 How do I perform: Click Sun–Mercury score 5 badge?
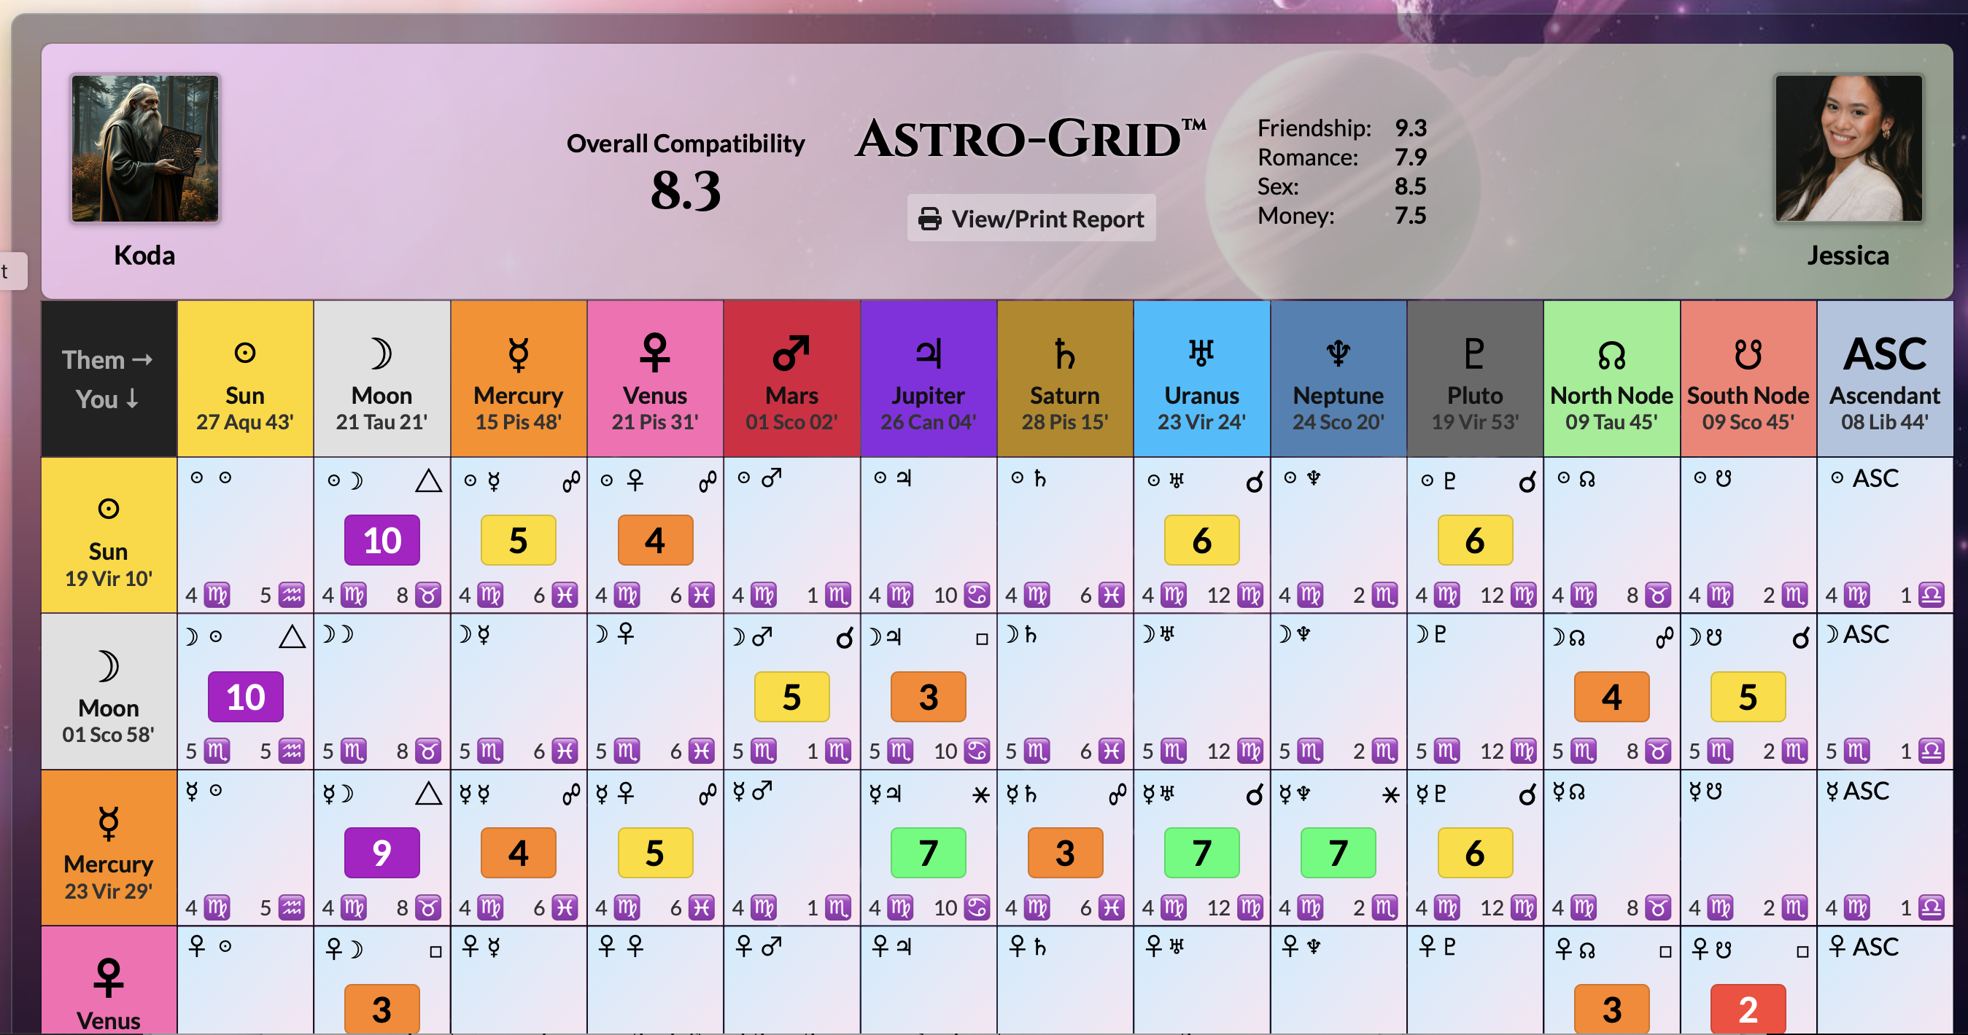[x=518, y=540]
